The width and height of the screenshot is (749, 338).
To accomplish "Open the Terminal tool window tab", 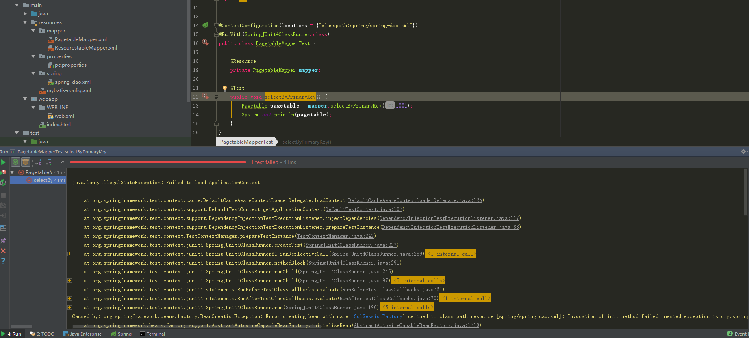I will point(152,334).
